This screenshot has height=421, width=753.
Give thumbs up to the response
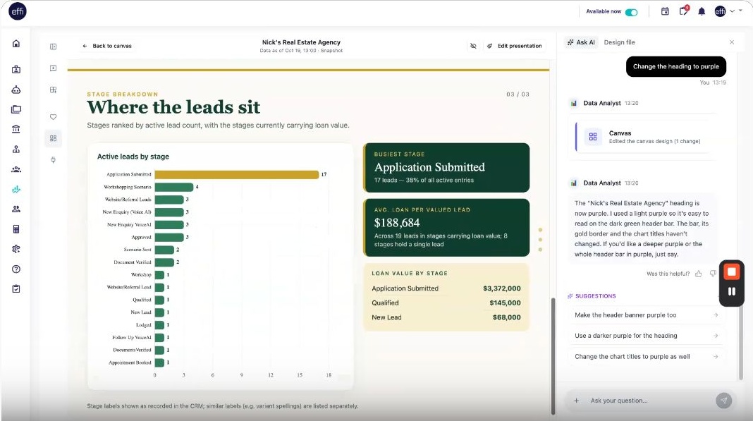click(x=699, y=274)
